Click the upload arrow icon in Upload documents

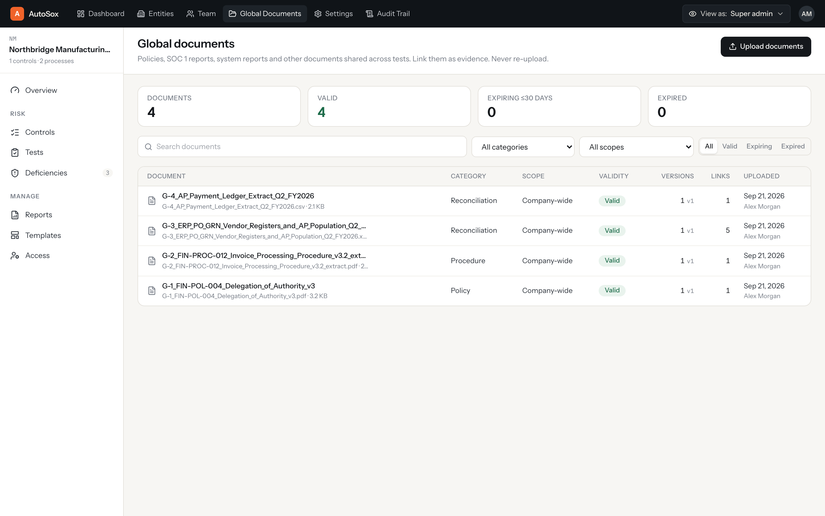732,46
